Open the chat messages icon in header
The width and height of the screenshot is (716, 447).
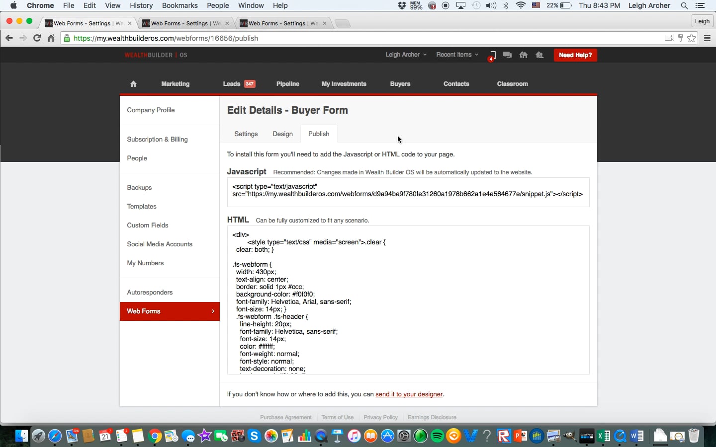[507, 55]
